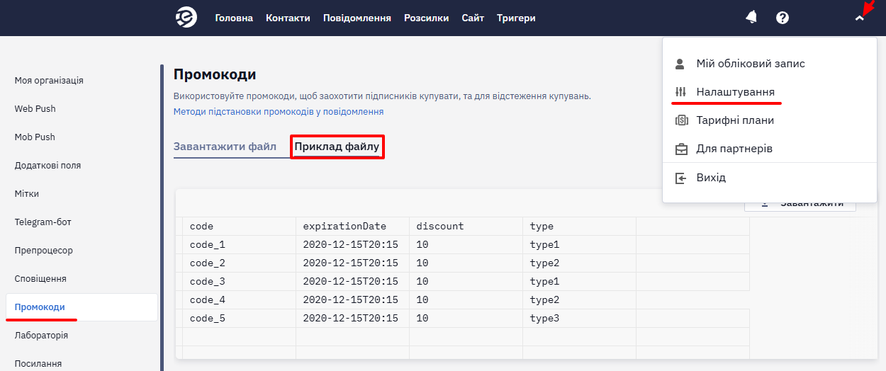Image resolution: width=886 pixels, height=371 pixels.
Task: Click the Завантажити download button
Action: click(x=800, y=203)
